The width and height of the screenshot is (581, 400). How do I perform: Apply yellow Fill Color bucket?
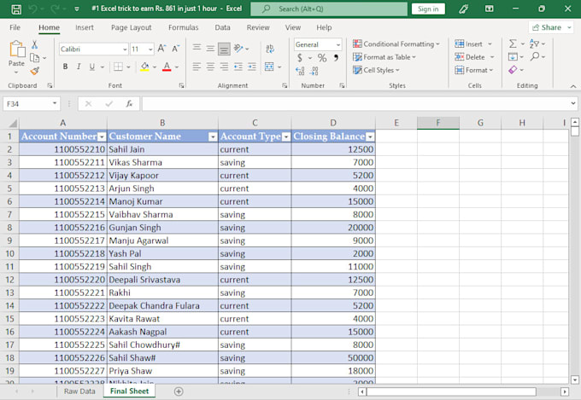(x=144, y=67)
